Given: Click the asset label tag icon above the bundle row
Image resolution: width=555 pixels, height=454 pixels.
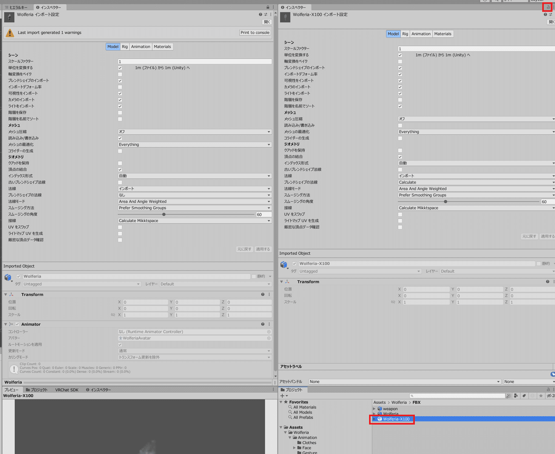Looking at the screenshot, I should tap(553, 374).
